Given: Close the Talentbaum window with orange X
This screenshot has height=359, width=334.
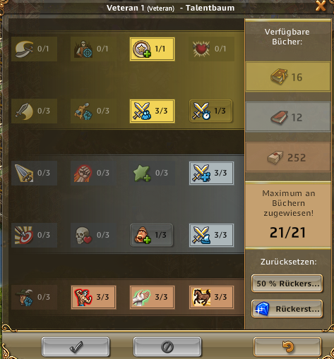Looking at the screenshot, I should point(321,6).
